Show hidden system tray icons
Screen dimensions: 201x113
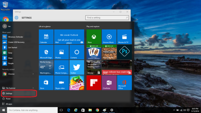pos(174,110)
